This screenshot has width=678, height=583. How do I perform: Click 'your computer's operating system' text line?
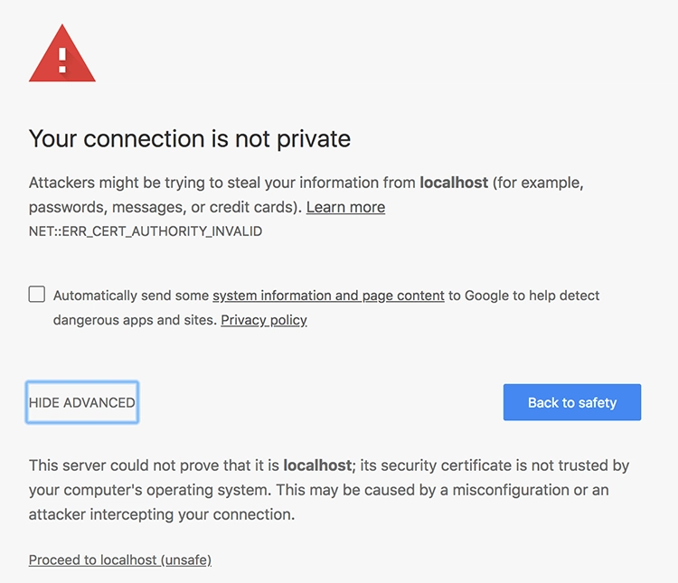tap(150, 490)
